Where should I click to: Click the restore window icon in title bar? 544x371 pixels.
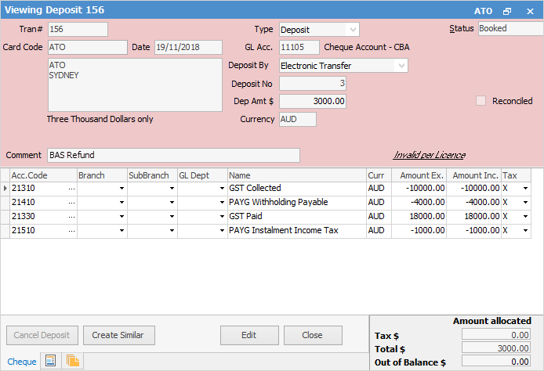(507, 11)
